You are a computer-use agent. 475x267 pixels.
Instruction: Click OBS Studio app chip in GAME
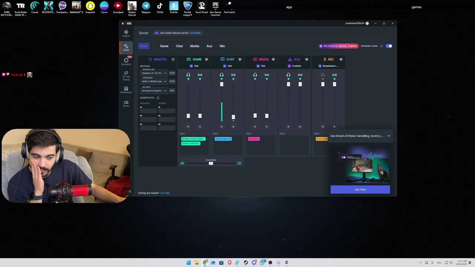click(x=193, y=139)
